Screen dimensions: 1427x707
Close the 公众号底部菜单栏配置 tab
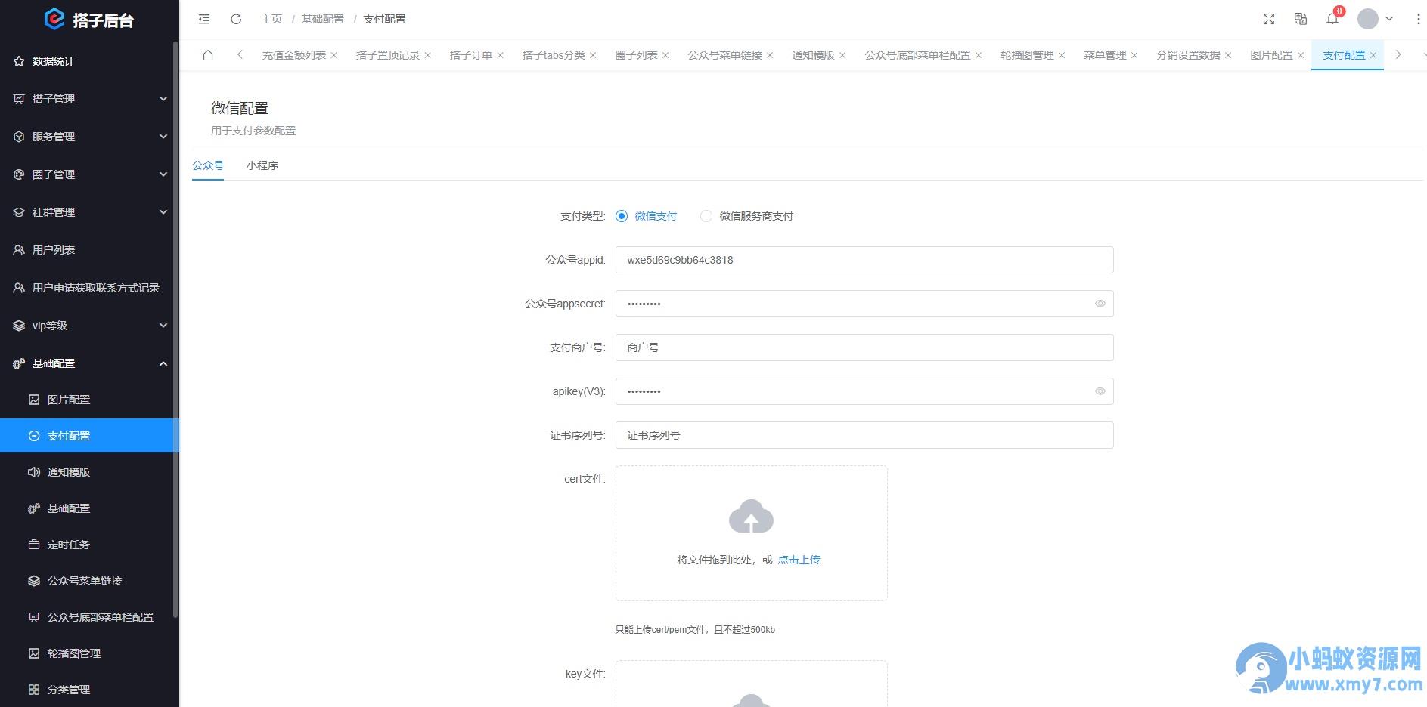[979, 55]
